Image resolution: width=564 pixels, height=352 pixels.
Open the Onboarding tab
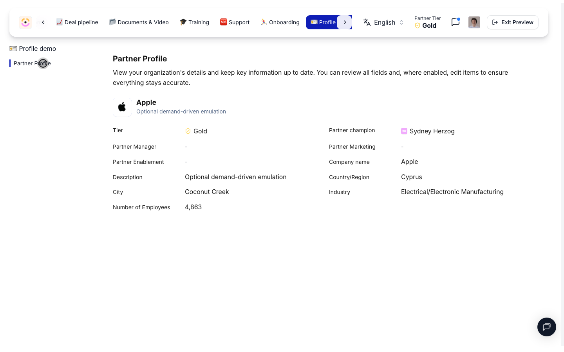(280, 22)
